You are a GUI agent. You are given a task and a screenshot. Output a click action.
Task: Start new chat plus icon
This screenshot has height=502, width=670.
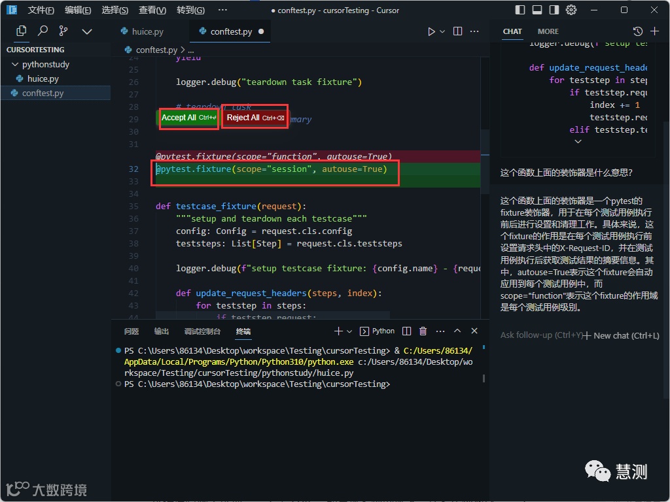pos(654,31)
